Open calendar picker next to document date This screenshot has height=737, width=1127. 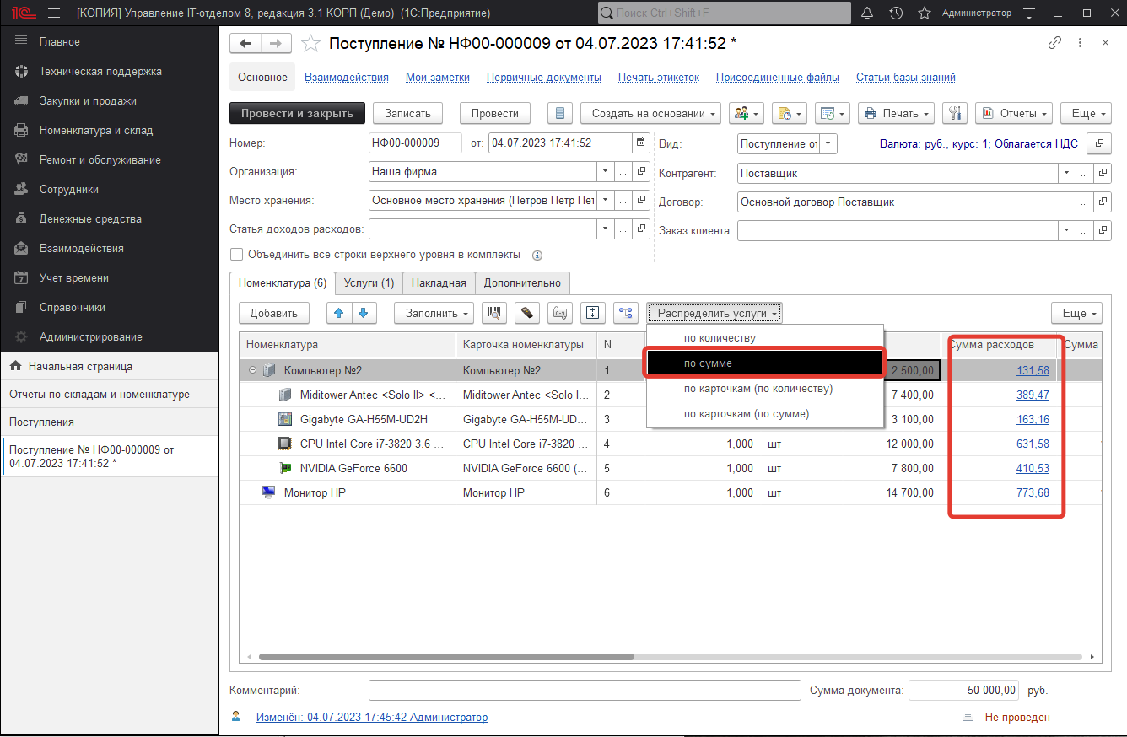(x=640, y=143)
